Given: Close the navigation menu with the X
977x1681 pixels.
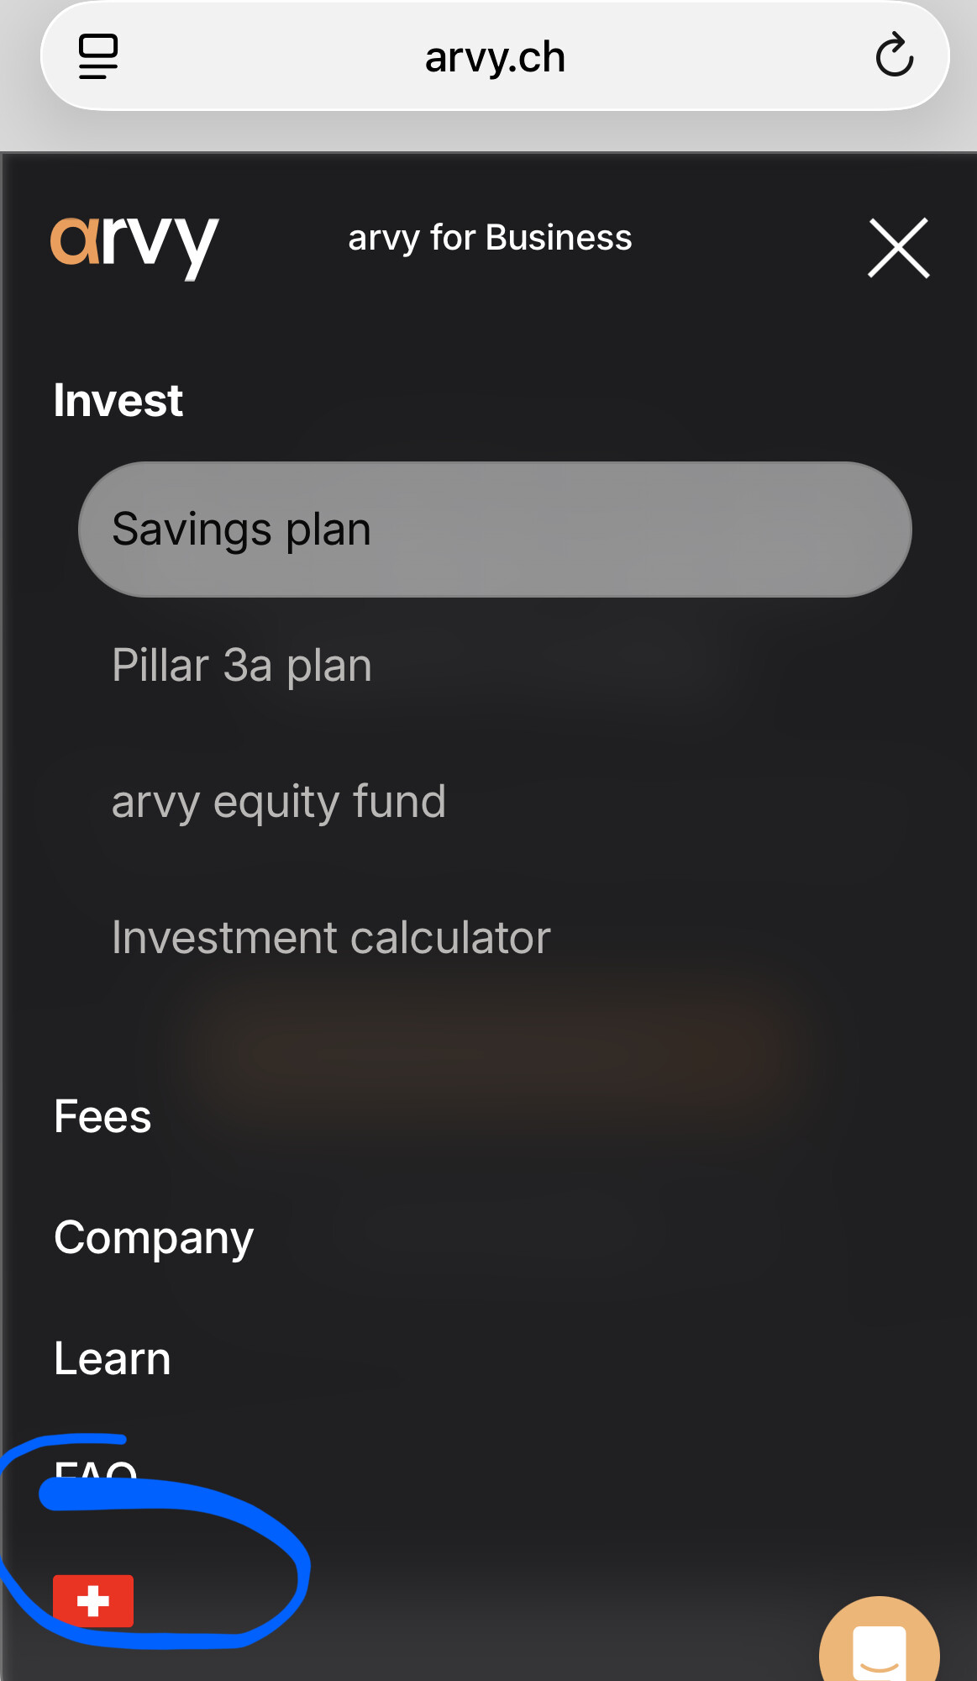Looking at the screenshot, I should pyautogui.click(x=898, y=248).
